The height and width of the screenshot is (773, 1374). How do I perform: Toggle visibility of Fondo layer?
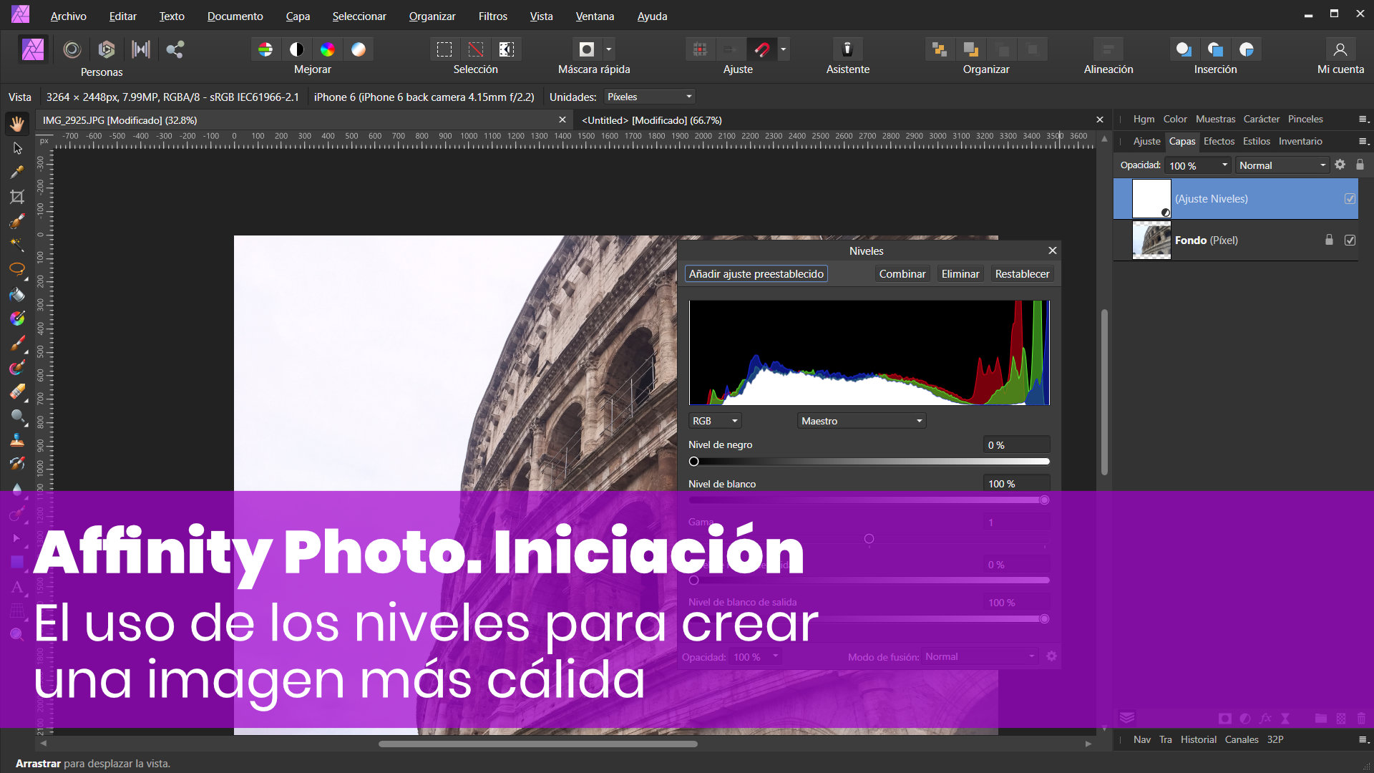[1350, 240]
